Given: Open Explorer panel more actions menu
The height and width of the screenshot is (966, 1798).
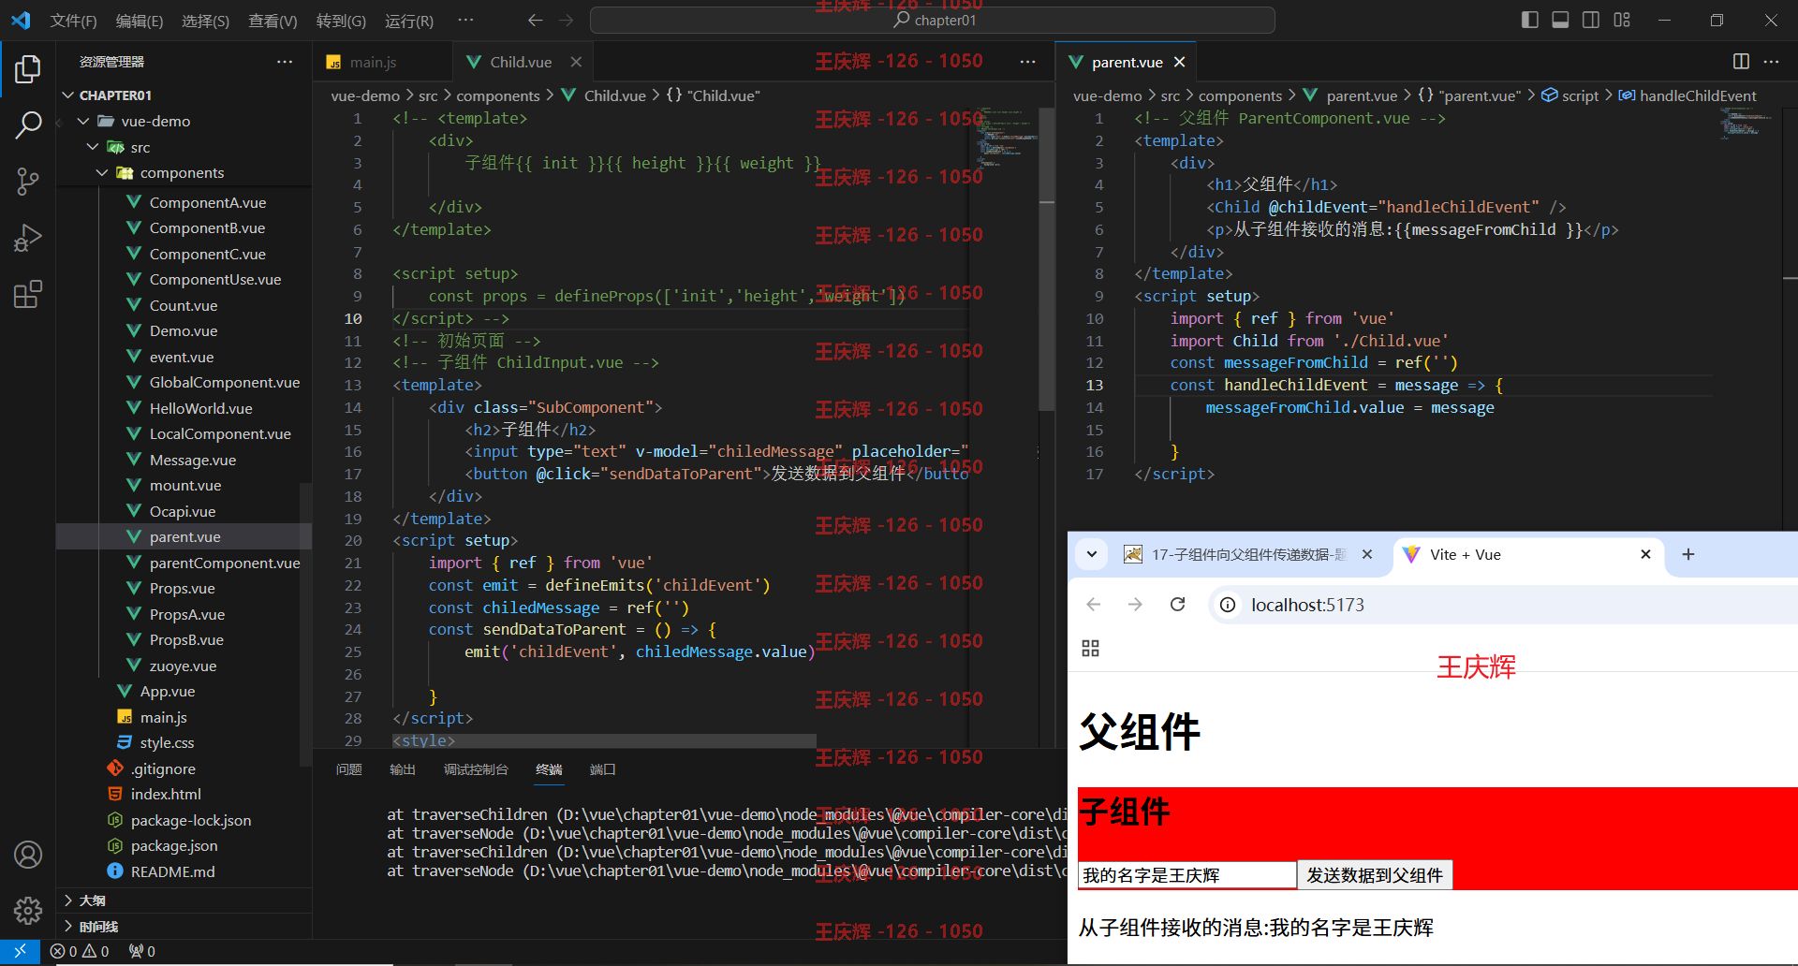Looking at the screenshot, I should 285,62.
